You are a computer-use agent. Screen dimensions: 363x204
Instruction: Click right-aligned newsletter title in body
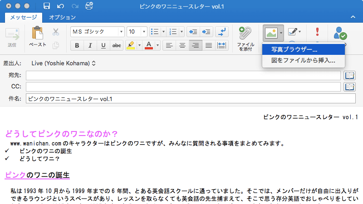pos(311,117)
